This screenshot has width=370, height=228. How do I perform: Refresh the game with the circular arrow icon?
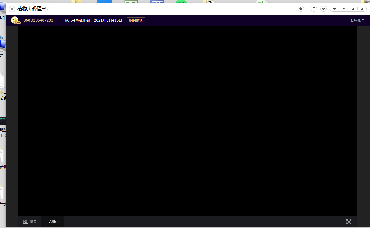coord(323,9)
